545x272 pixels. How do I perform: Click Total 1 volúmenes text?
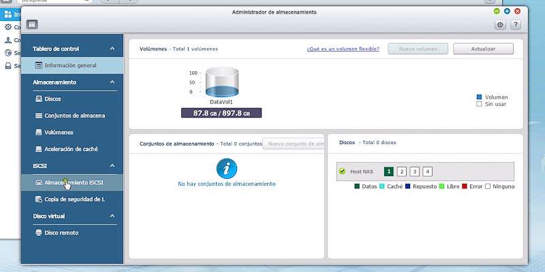coord(196,49)
